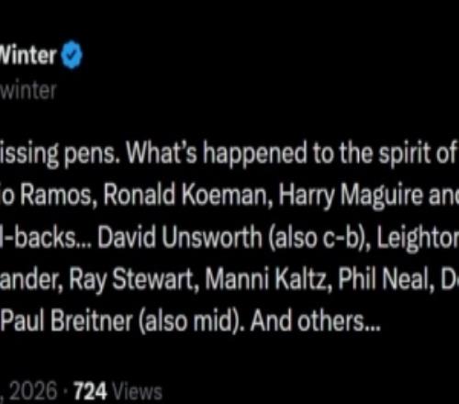Viewport: 459px width, 404px height.
Task: Click the blue verified badge
Action: click(71, 54)
